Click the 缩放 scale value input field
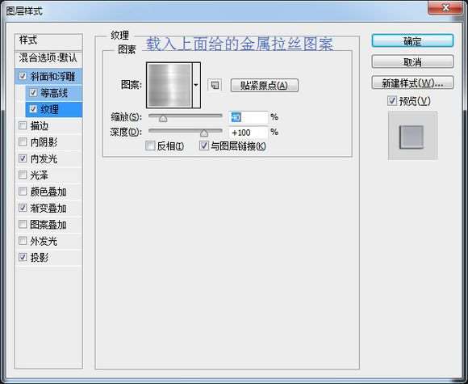The width and height of the screenshot is (468, 384). 249,117
